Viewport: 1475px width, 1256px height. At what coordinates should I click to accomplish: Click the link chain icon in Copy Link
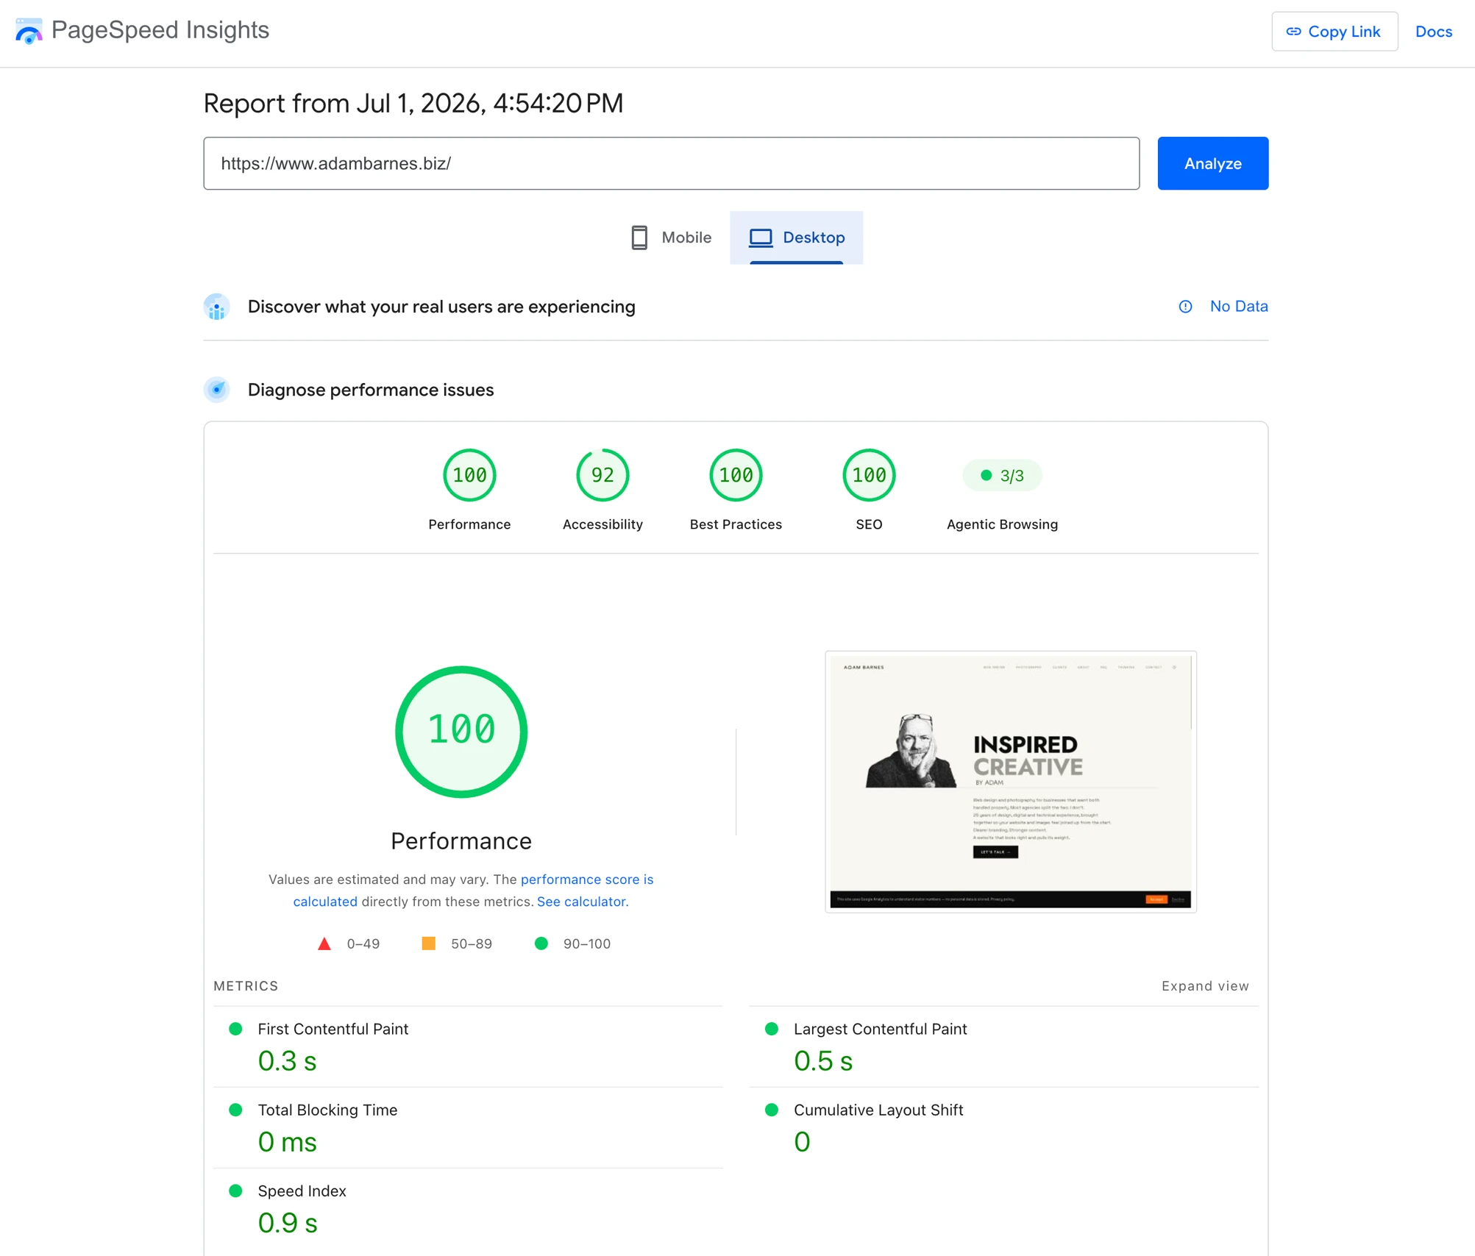click(x=1293, y=32)
